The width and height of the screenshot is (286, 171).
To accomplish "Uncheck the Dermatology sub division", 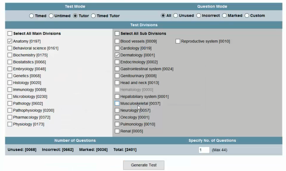I will [x=117, y=55].
